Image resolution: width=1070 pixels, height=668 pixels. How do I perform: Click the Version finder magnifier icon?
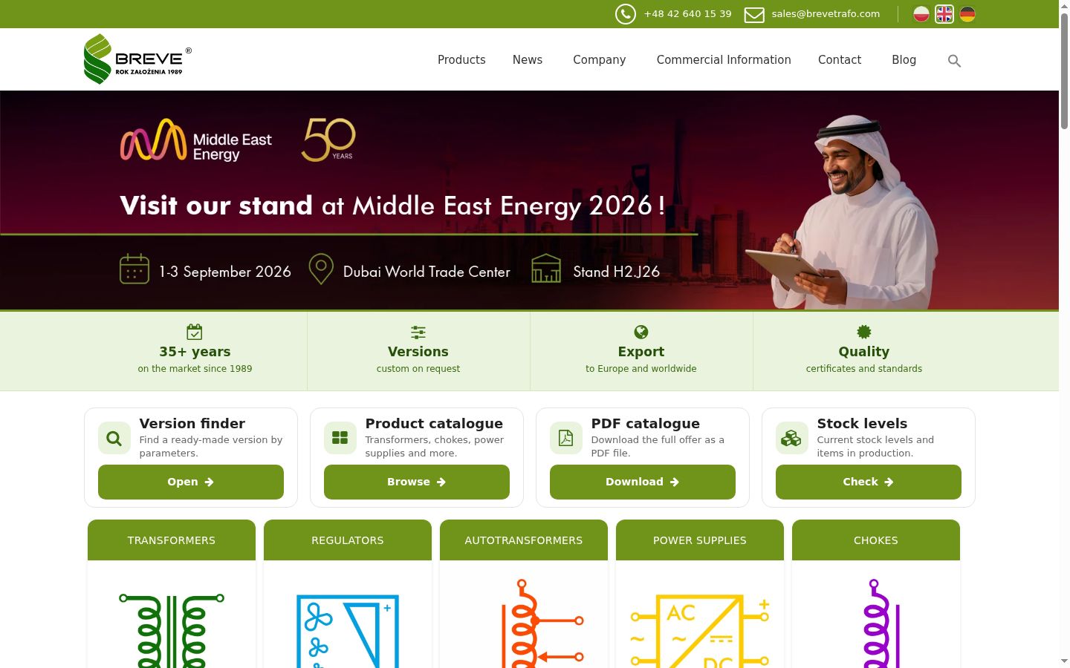[114, 438]
